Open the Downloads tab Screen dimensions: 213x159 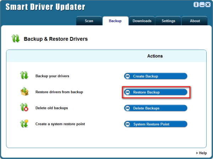tap(142, 21)
